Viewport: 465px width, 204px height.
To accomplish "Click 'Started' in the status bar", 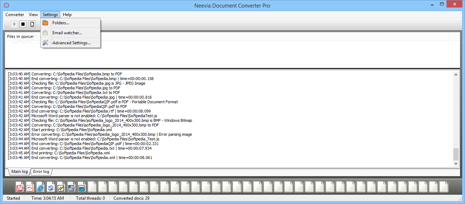I will pos(14,198).
